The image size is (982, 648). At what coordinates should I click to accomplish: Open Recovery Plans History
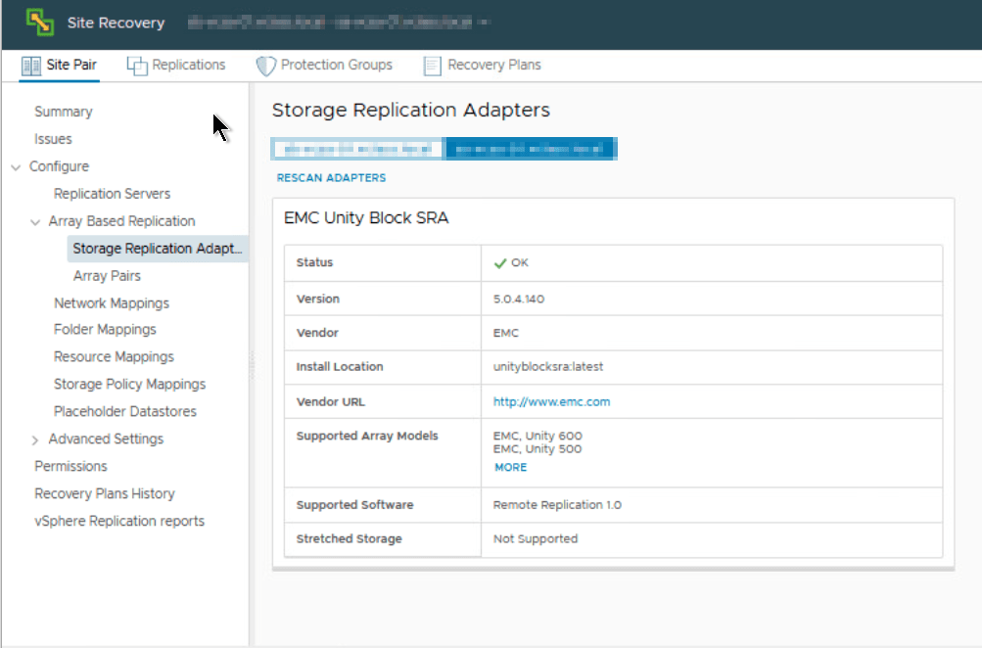105,494
